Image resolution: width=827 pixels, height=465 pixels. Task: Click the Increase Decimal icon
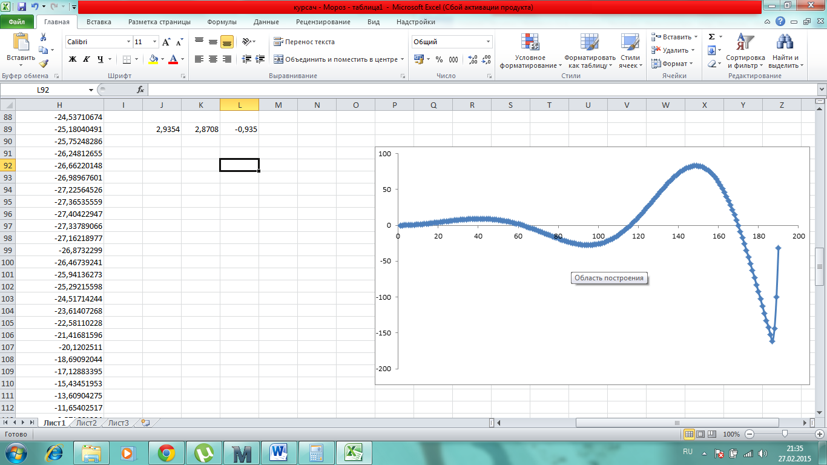click(473, 59)
